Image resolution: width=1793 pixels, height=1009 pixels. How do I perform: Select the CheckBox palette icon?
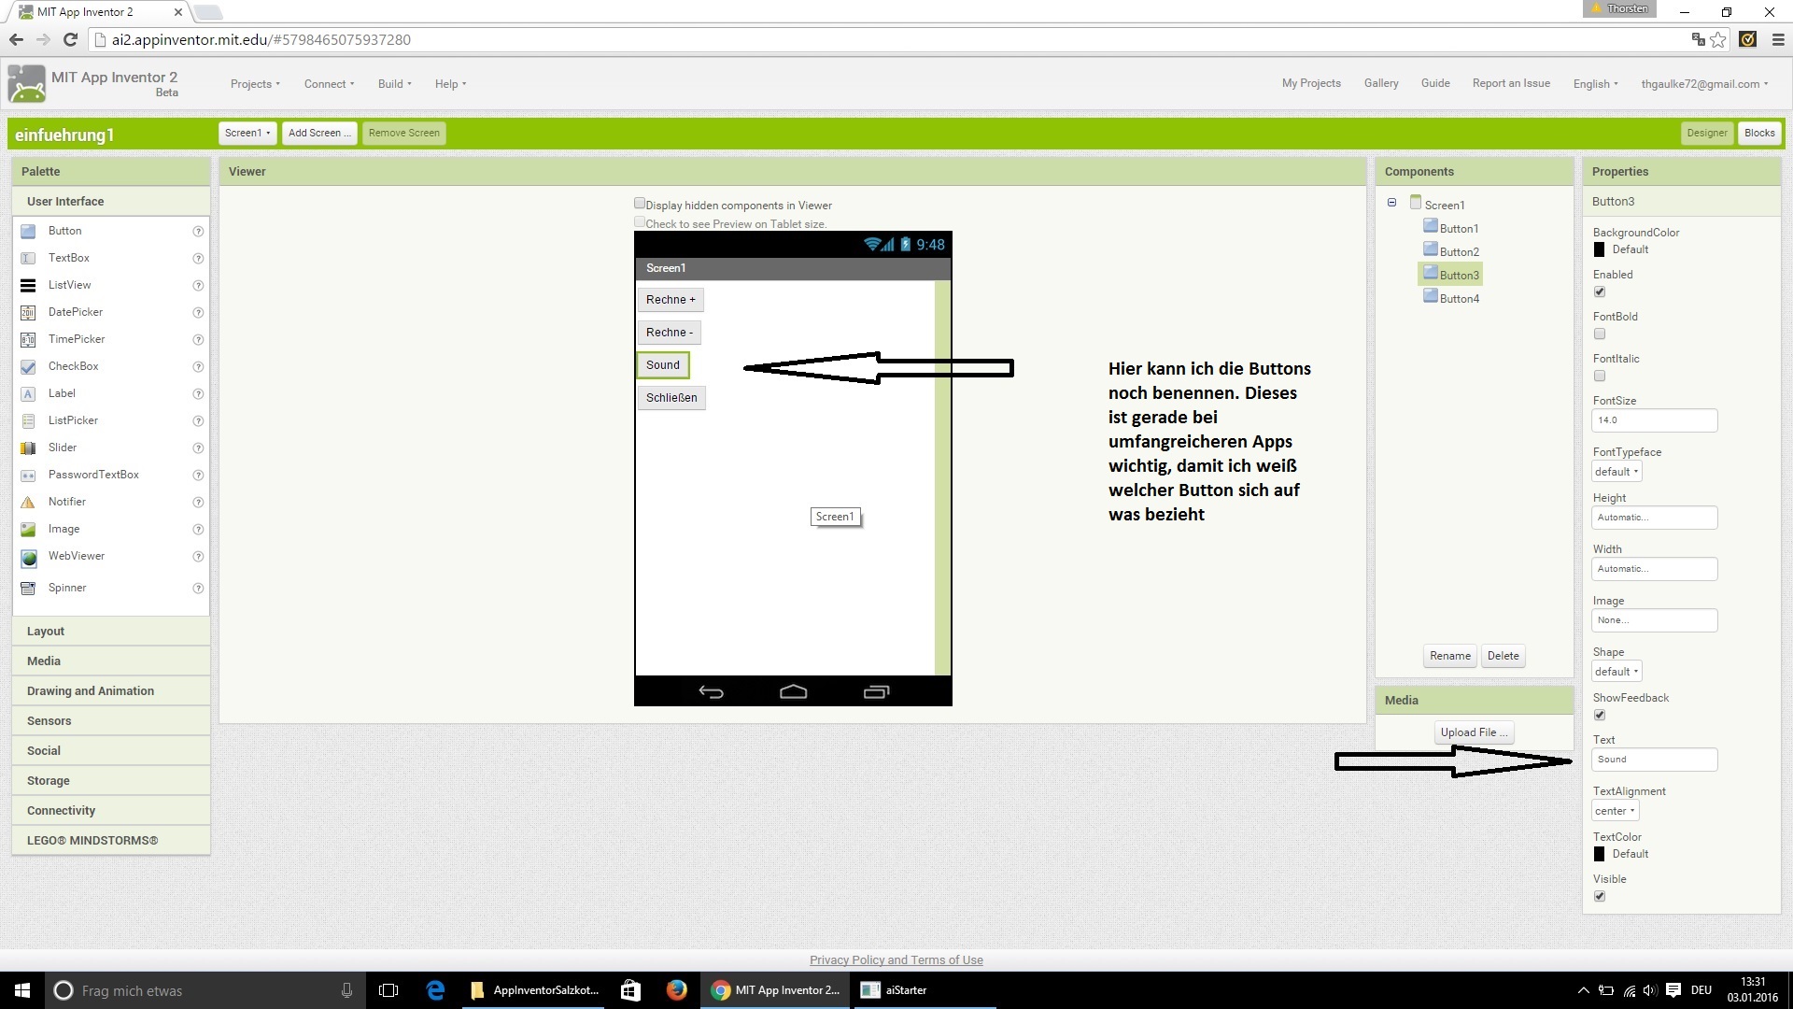28,366
